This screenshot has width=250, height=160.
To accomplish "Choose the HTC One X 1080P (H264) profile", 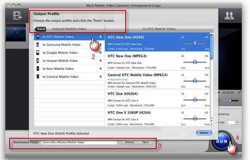I will coord(157,117).
